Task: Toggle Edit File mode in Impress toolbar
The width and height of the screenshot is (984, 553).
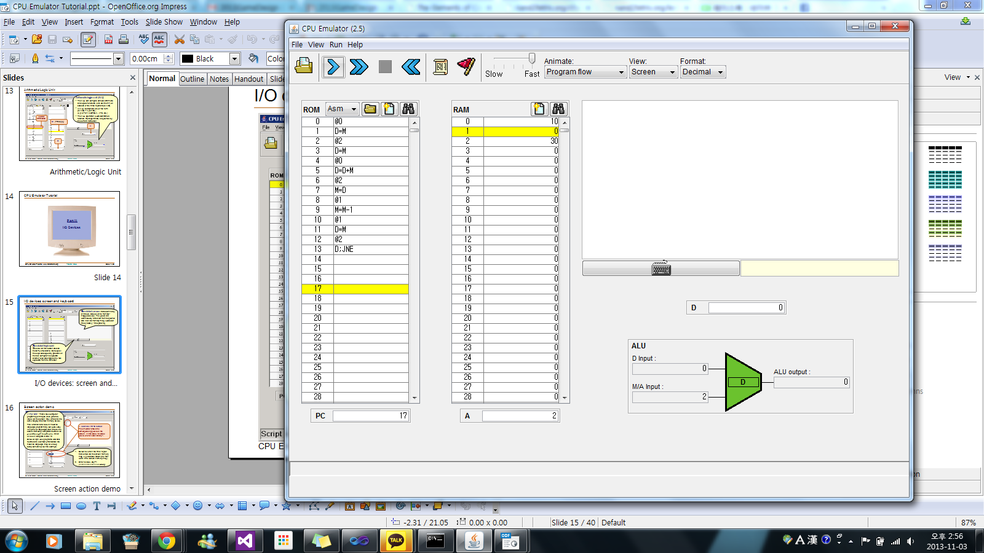Action: [88, 40]
